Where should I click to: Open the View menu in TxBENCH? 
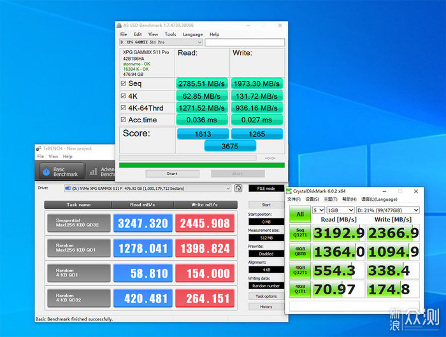pyautogui.click(x=53, y=157)
